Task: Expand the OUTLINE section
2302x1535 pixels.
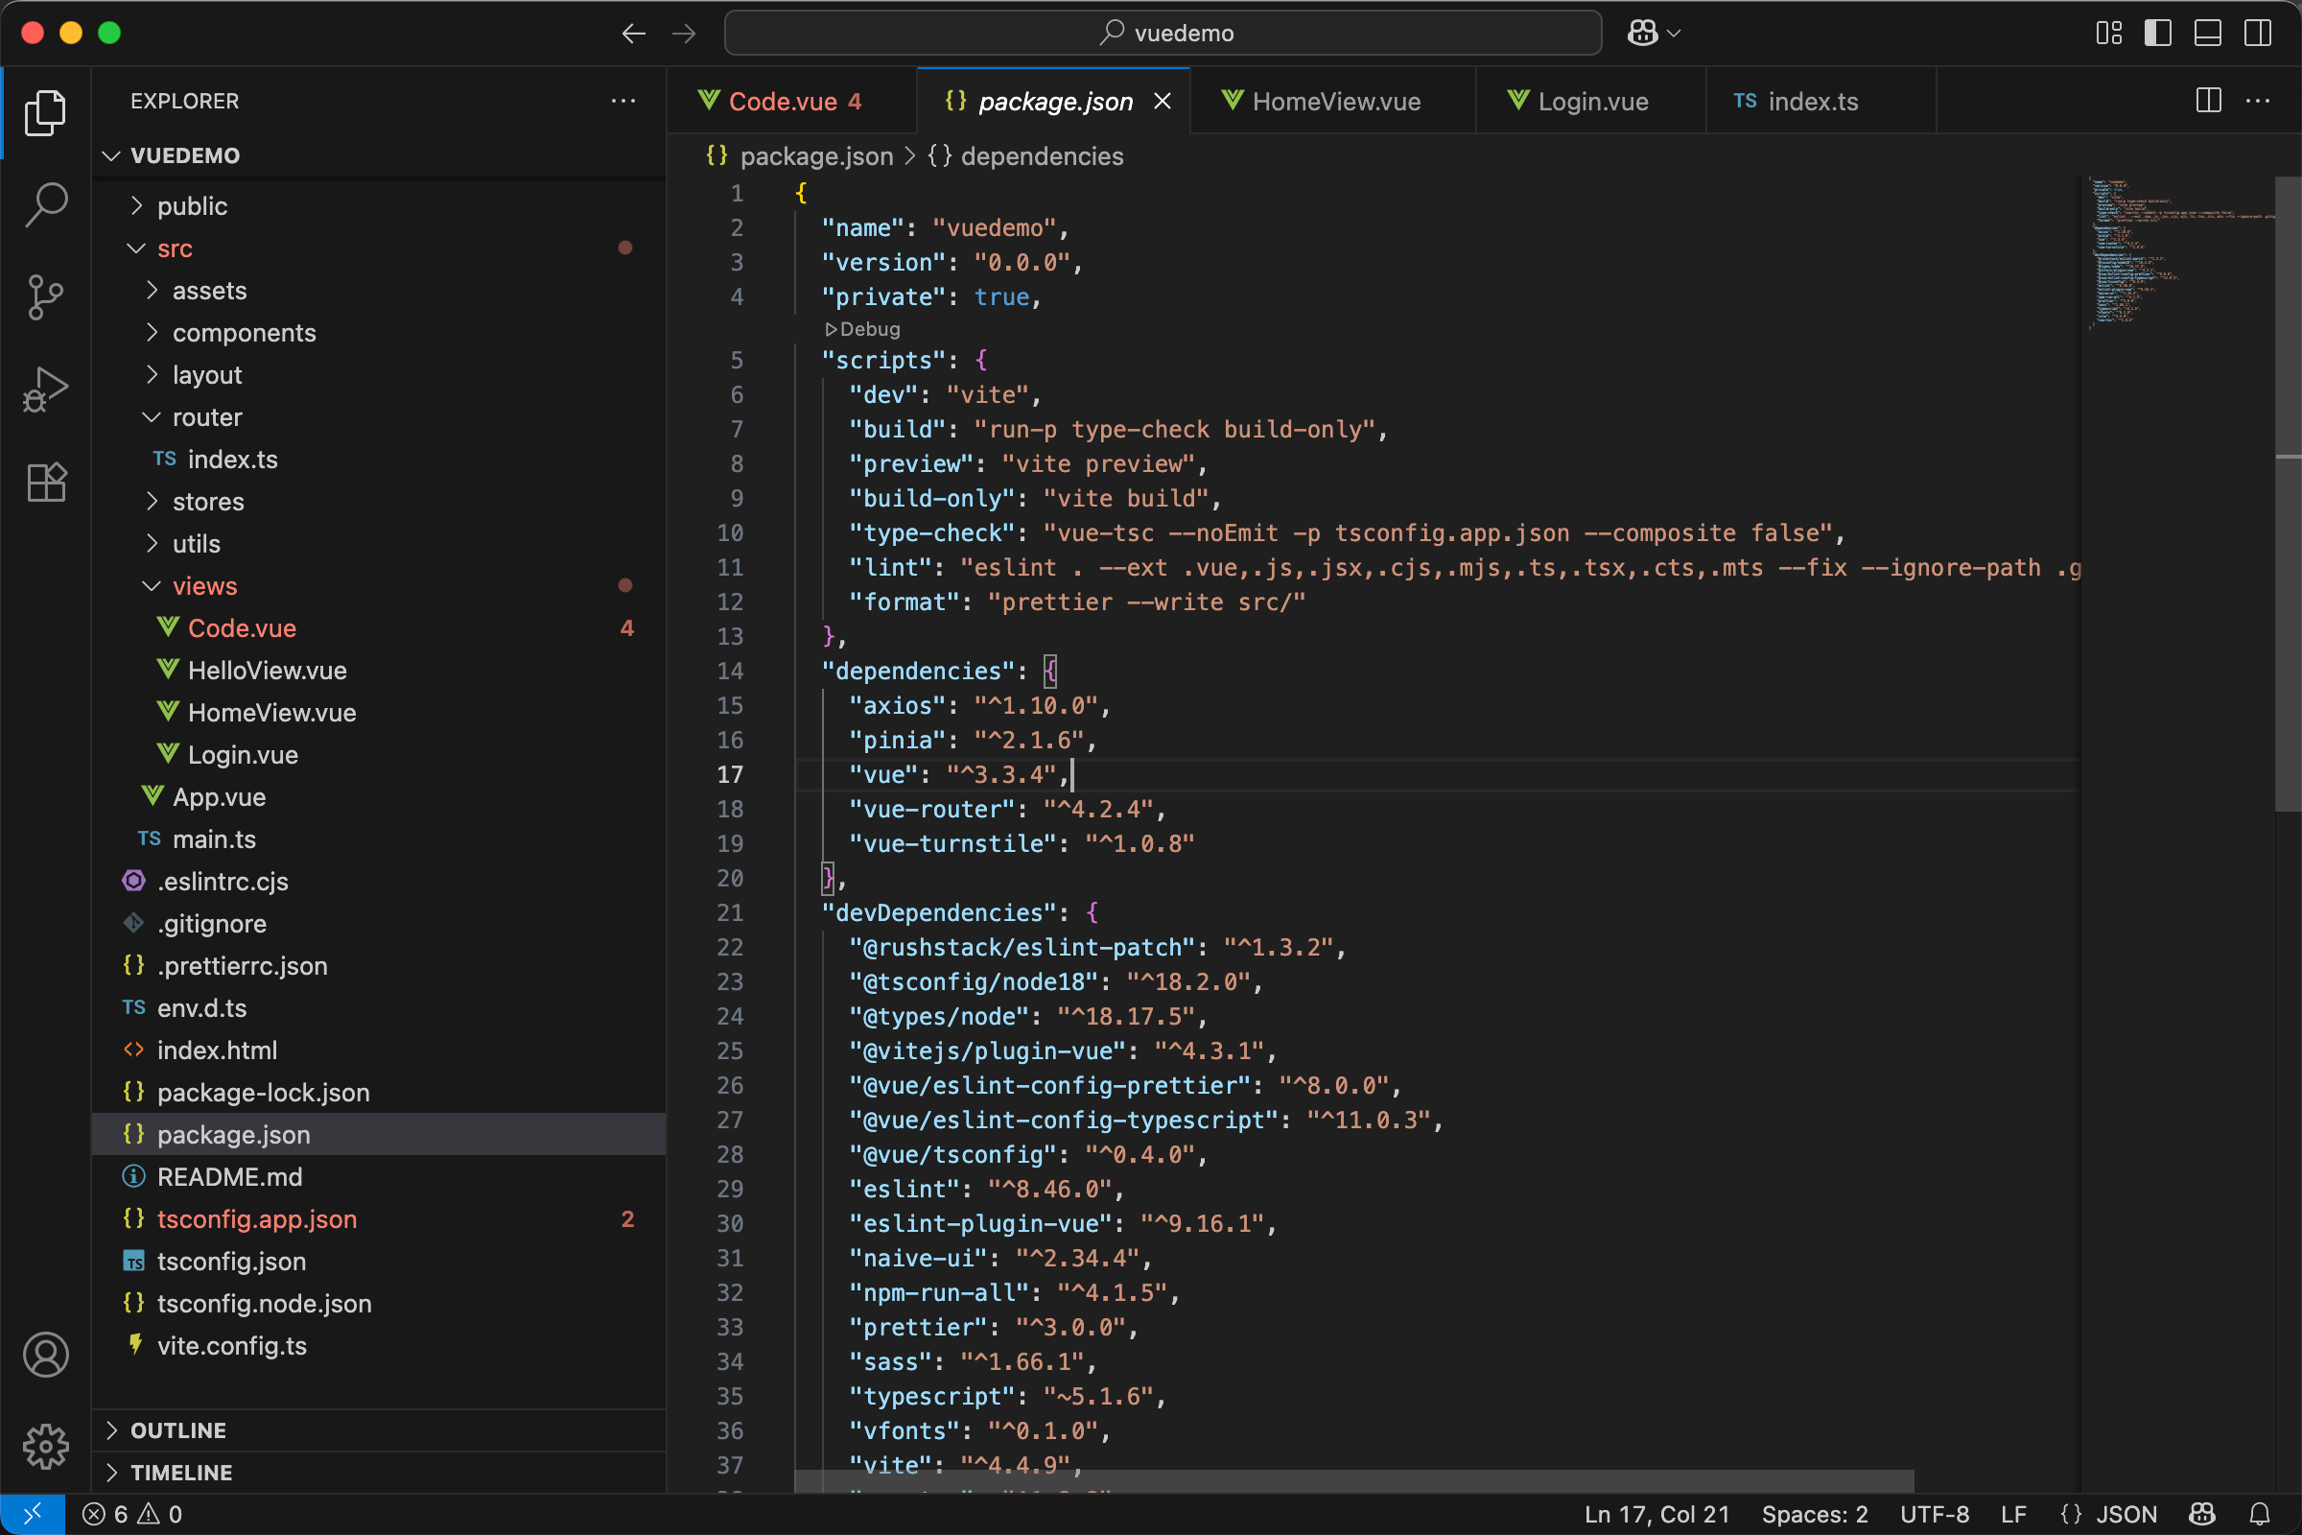Action: tap(380, 1430)
